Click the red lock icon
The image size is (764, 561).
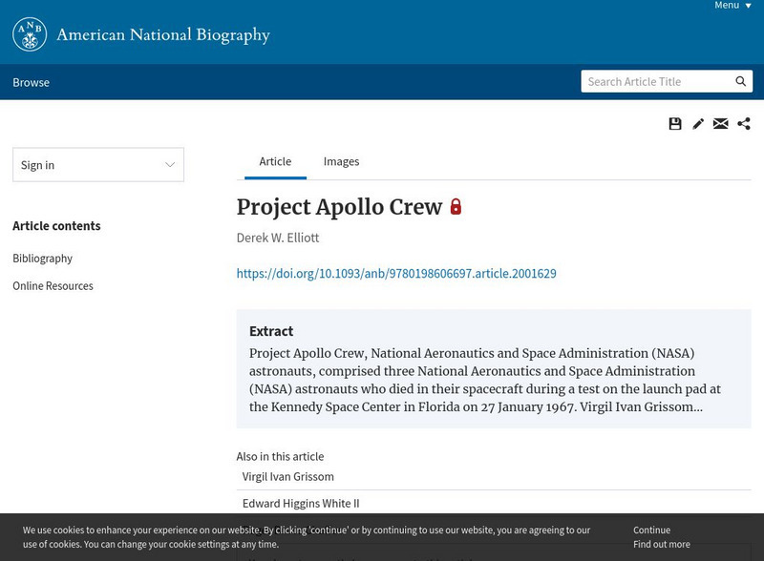[x=456, y=207]
